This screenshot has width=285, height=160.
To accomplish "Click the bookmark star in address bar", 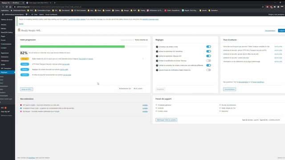I will pyautogui.click(x=263, y=7).
